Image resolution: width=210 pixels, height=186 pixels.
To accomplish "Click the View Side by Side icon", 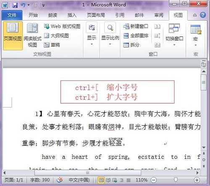I will tap(157, 26).
